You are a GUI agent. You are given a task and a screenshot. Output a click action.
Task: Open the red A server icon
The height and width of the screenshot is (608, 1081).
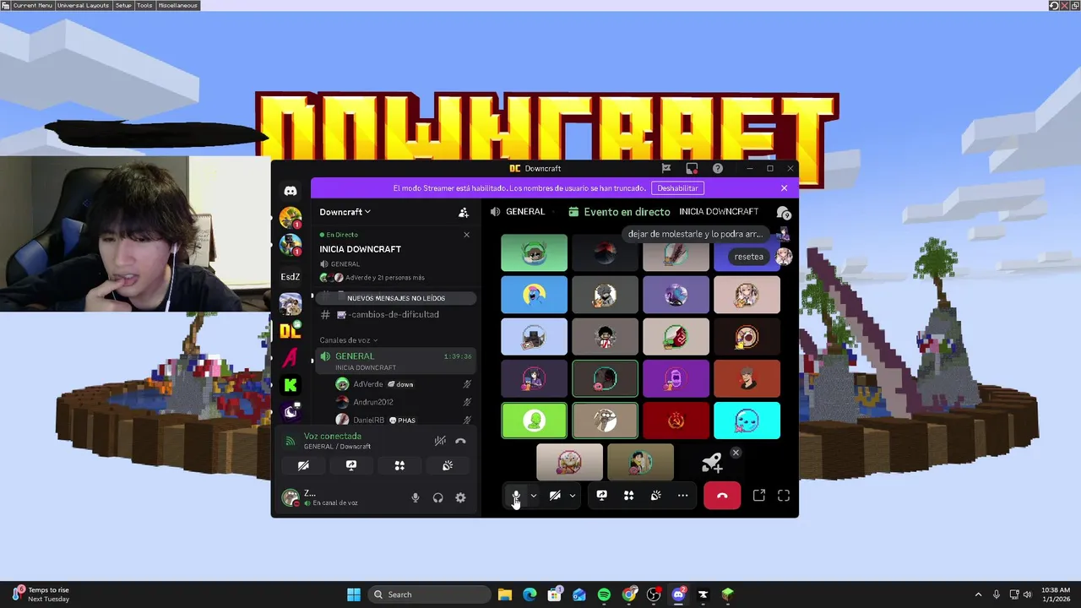tap(291, 358)
